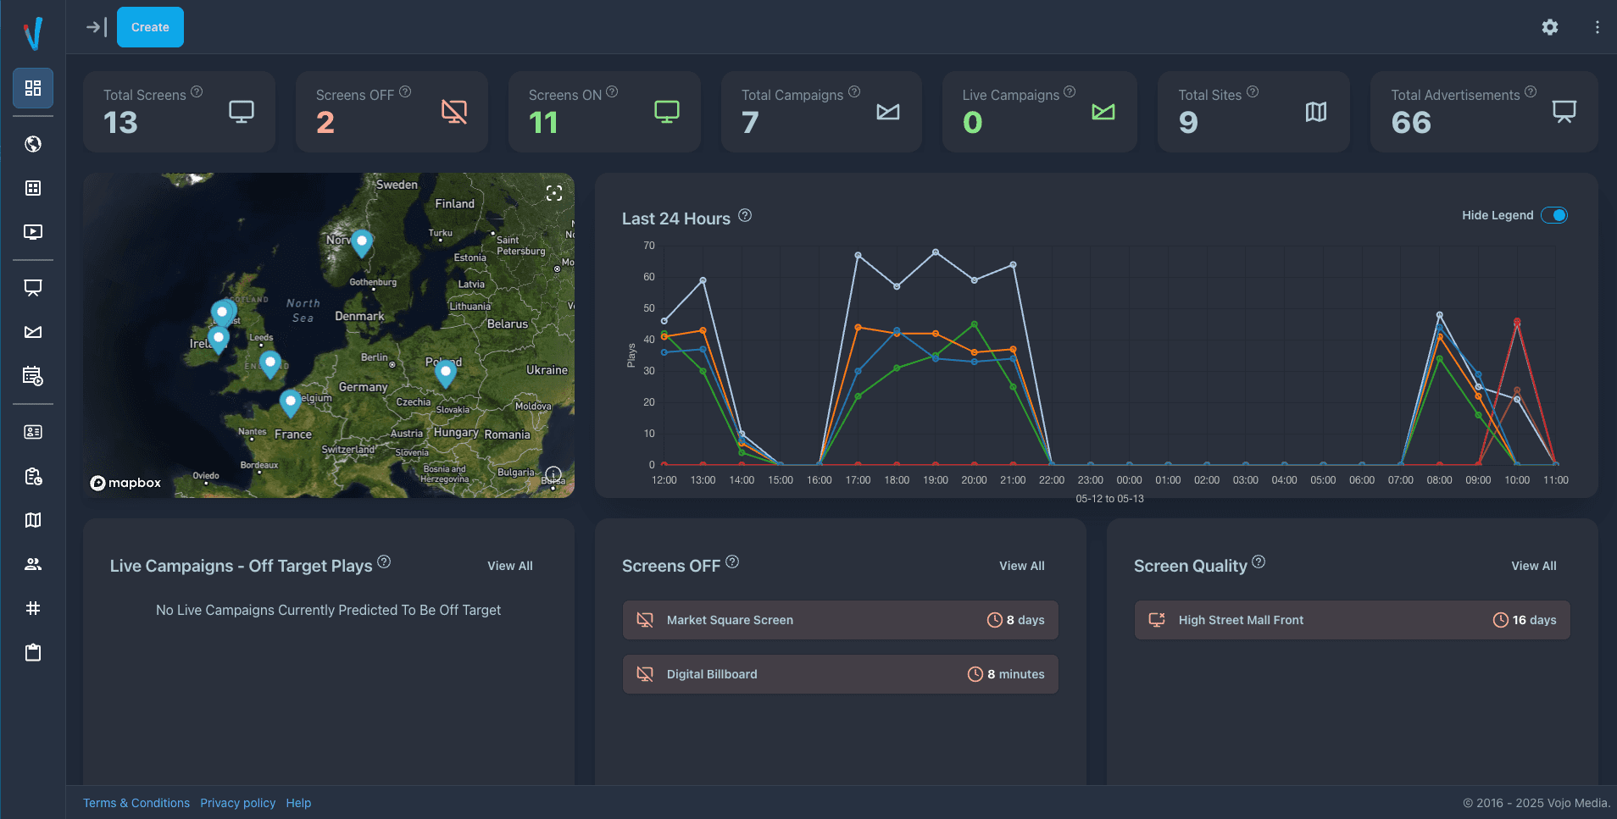The image size is (1617, 819).
Task: Open the three-dot more options menu
Action: point(1598,27)
